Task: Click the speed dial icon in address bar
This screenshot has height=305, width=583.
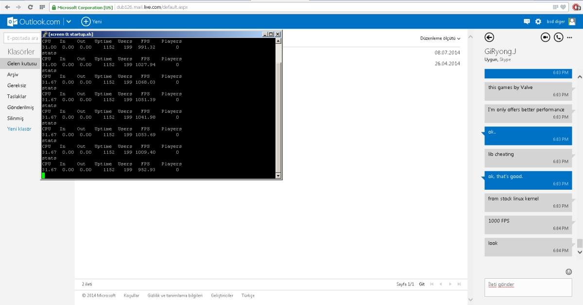Action: point(555,7)
